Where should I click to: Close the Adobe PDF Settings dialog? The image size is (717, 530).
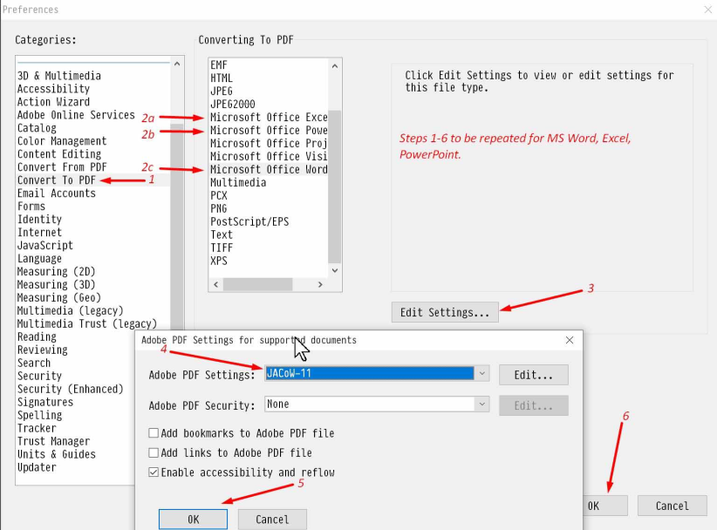click(x=570, y=340)
